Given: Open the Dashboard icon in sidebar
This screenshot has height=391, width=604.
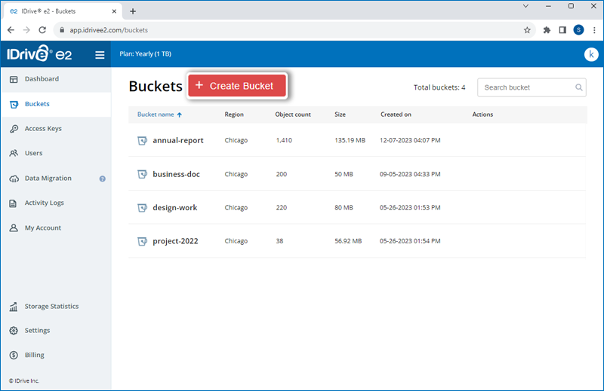Looking at the screenshot, I should [x=14, y=79].
